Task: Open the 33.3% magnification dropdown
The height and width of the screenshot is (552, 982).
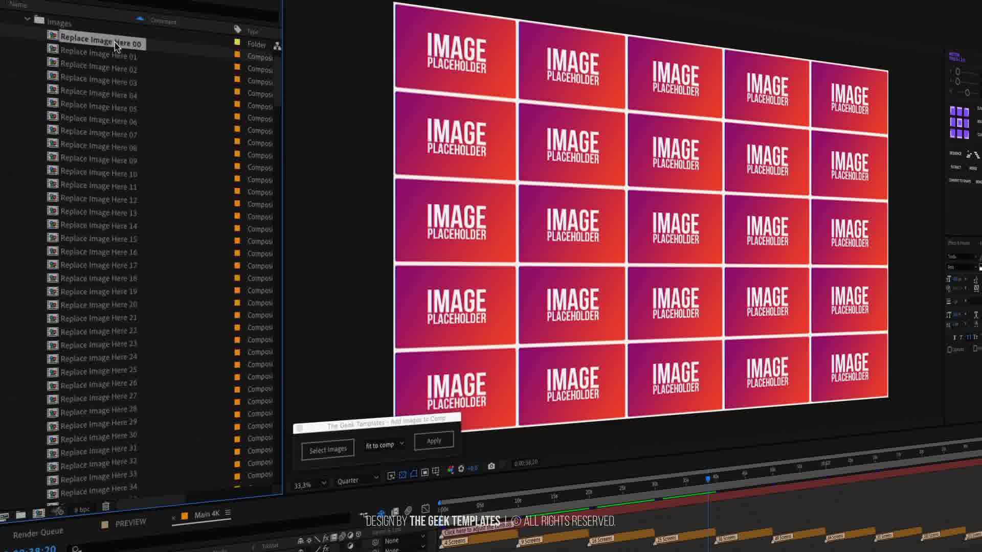Action: [310, 485]
